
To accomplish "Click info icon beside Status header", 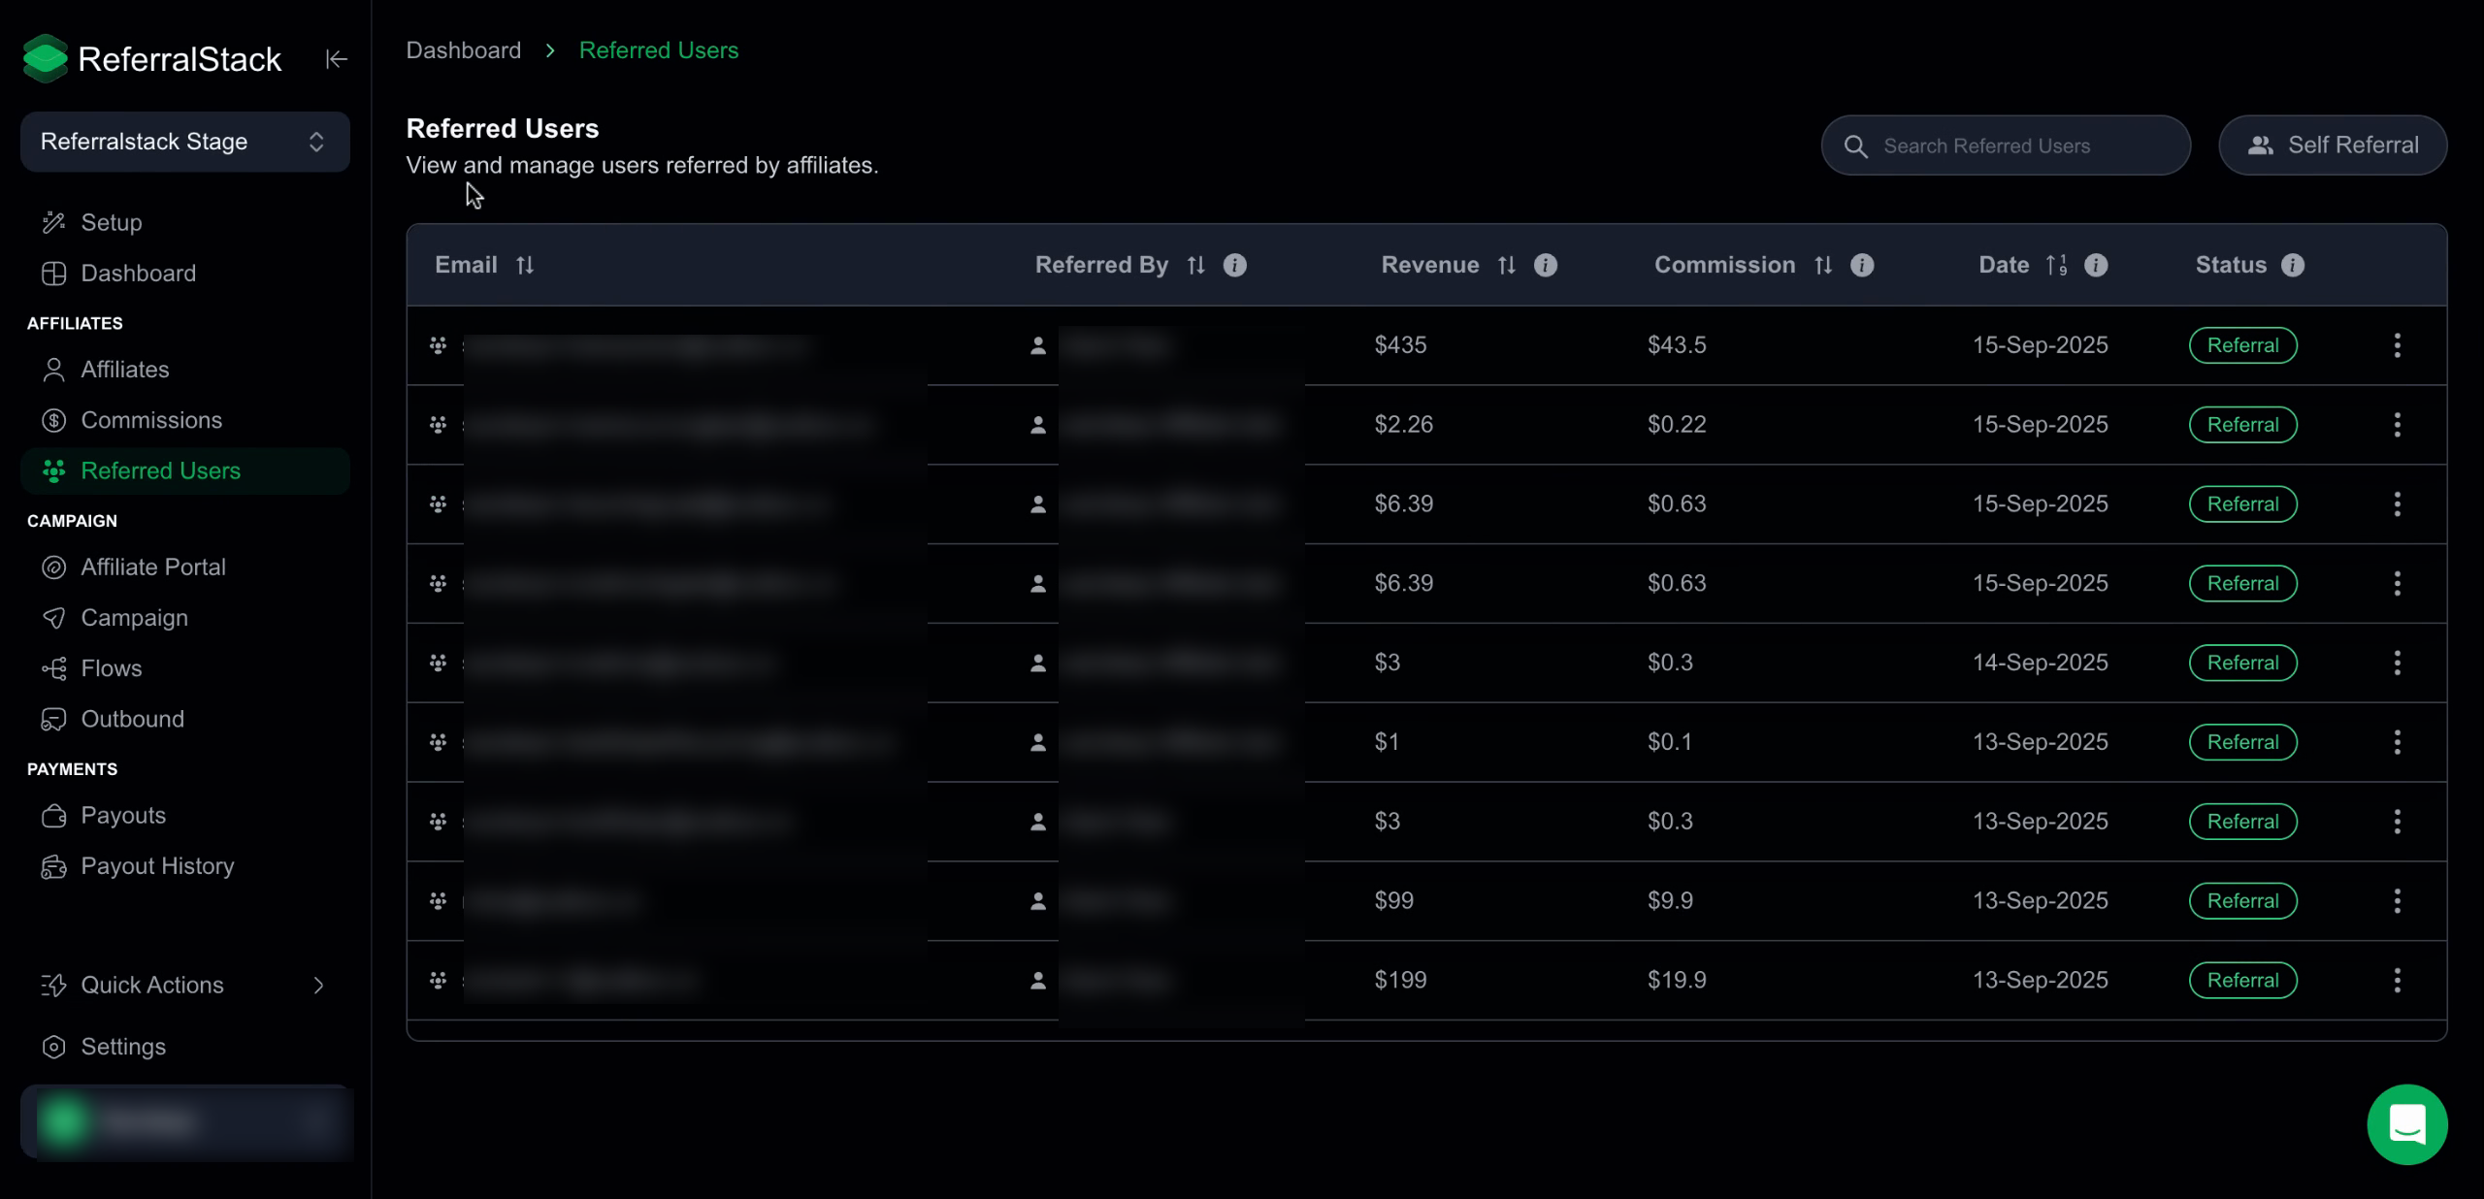I will (x=2293, y=265).
